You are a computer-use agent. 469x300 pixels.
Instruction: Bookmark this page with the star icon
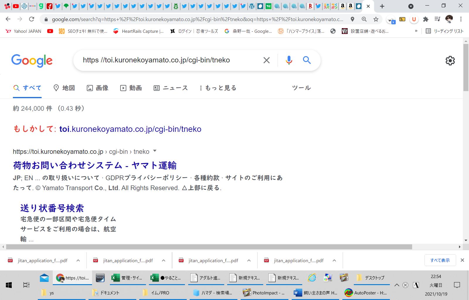pyautogui.click(x=376, y=19)
